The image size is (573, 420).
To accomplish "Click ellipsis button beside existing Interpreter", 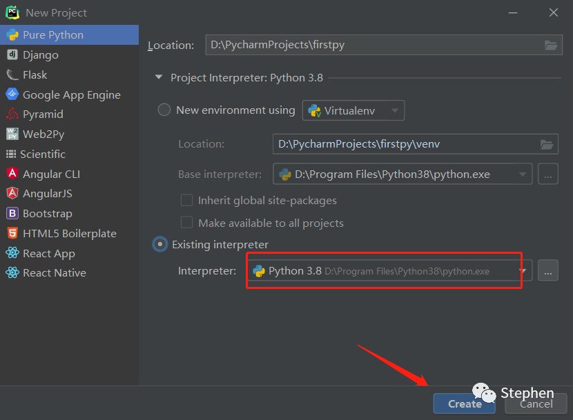I will click(547, 271).
